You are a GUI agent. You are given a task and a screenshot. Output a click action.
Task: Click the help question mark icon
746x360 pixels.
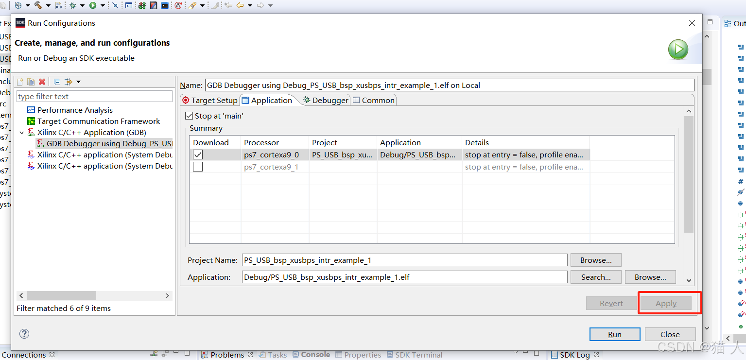pyautogui.click(x=24, y=334)
